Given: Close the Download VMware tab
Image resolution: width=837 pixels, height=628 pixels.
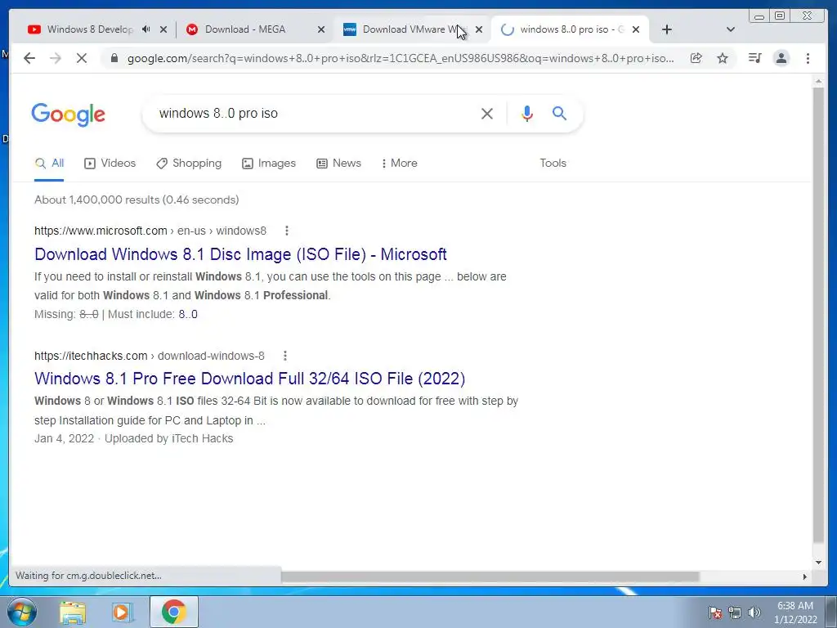Looking at the screenshot, I should pyautogui.click(x=479, y=30).
